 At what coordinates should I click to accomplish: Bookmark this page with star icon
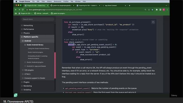152,10
